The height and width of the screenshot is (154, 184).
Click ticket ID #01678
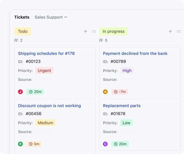118,114
